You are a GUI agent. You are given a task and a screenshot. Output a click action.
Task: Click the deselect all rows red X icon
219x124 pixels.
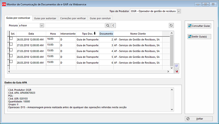(x=176, y=71)
